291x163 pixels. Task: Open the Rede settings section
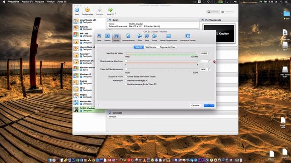[x=147, y=37]
